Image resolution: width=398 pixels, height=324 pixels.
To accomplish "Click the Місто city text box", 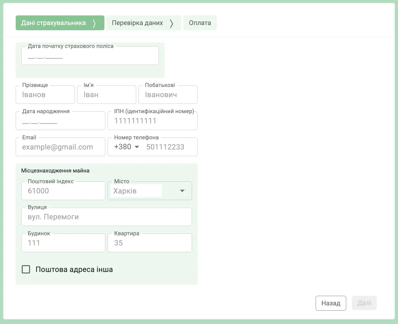I will pyautogui.click(x=136, y=191).
